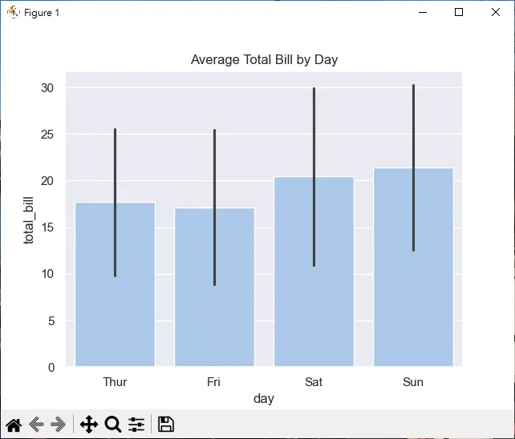The width and height of the screenshot is (515, 439).
Task: Go forward to next view
Action: pyautogui.click(x=59, y=425)
